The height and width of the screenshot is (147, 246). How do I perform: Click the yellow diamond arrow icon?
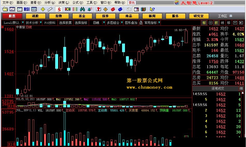[x=106, y=9]
